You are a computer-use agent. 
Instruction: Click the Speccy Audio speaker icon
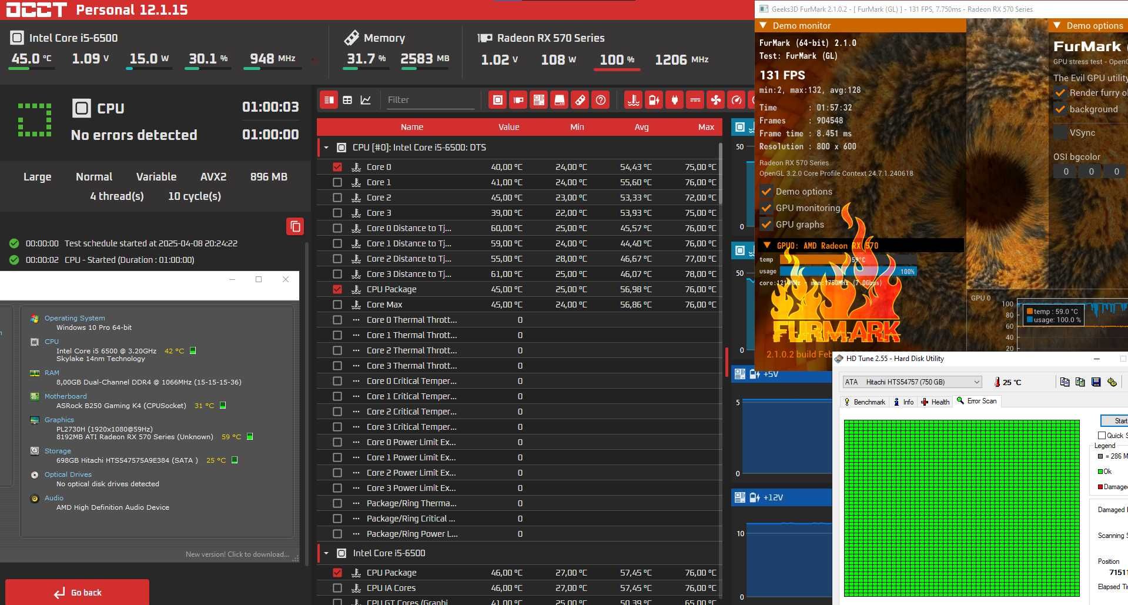point(35,498)
